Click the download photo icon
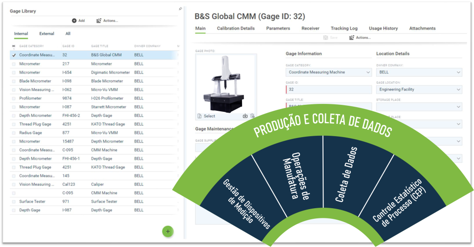This screenshot has width=474, height=247. tap(245, 116)
